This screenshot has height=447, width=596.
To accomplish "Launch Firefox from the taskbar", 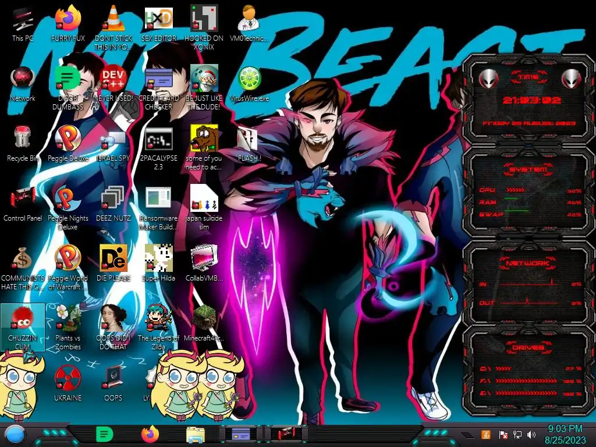I will point(150,434).
